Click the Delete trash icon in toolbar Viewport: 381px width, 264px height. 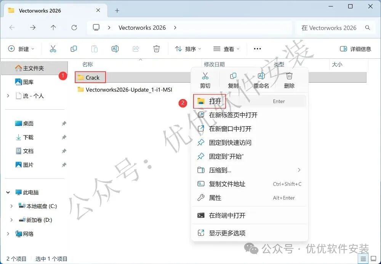tap(157, 49)
